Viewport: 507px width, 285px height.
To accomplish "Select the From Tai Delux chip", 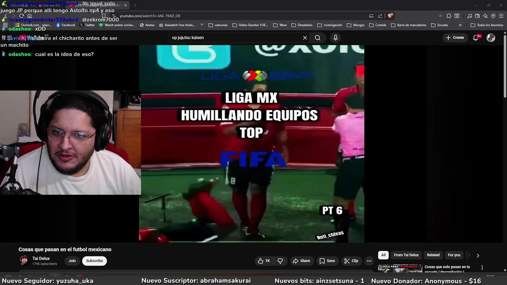I will (x=406, y=255).
